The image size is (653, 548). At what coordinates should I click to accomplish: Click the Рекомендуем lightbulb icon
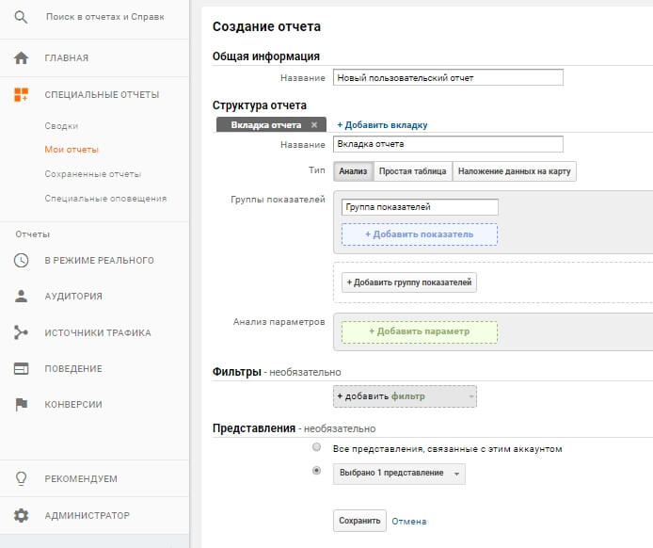tap(21, 478)
